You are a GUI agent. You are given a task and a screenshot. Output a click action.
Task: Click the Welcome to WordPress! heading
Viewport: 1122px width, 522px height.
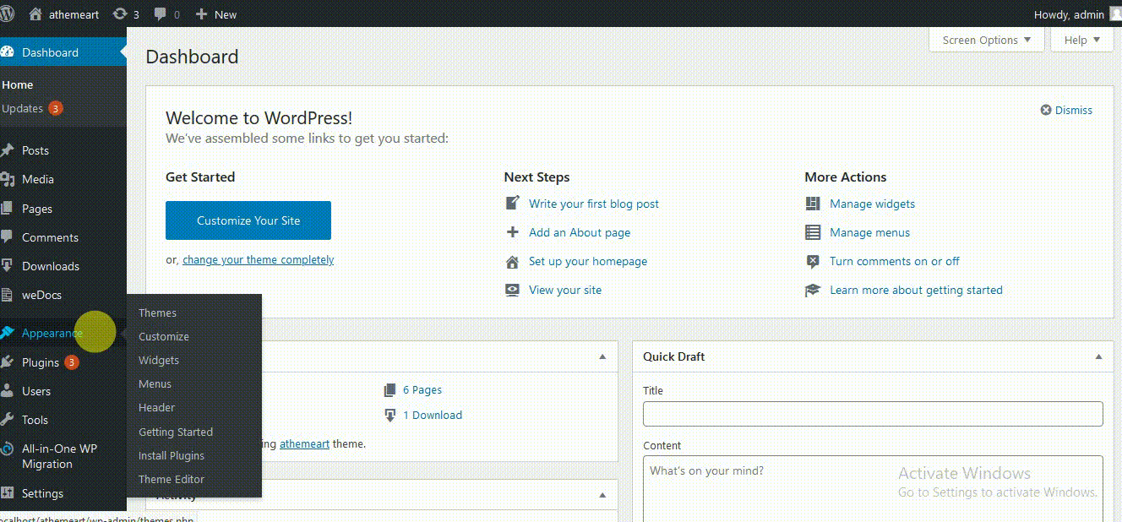pos(259,118)
